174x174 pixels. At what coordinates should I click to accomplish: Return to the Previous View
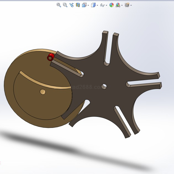coord(72,5)
